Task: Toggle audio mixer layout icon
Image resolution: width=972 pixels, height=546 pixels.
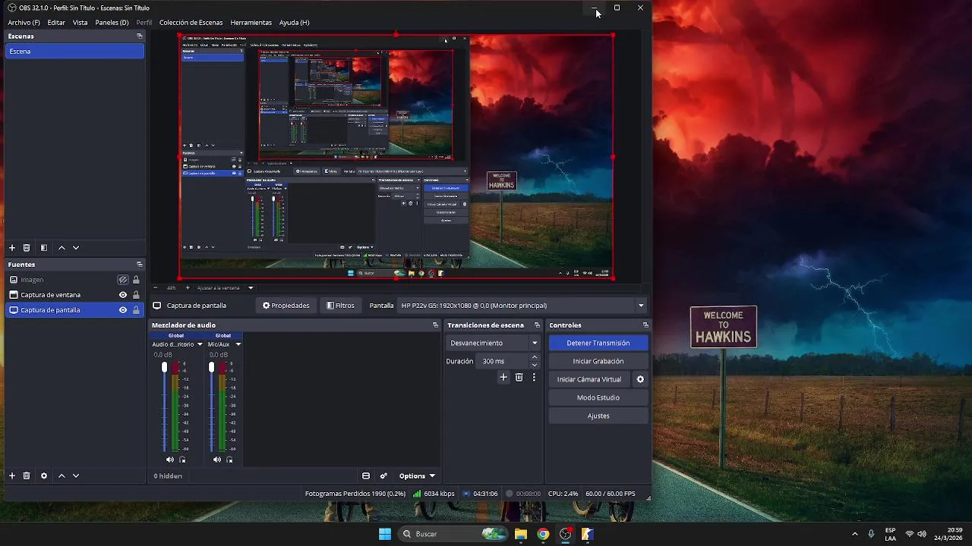Action: pyautogui.click(x=366, y=476)
